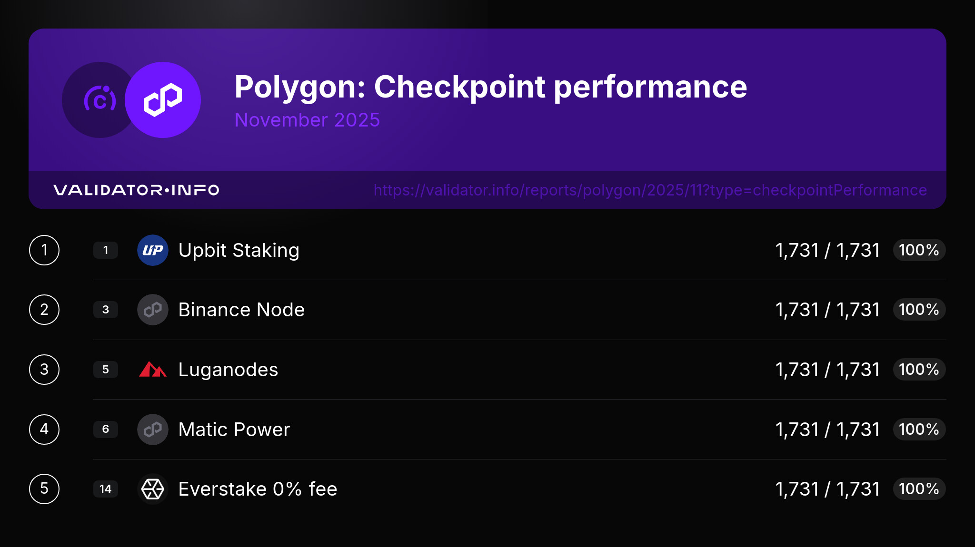Viewport: 975px width, 547px height.
Task: Open the Upbit Staking validator name
Action: coord(239,250)
